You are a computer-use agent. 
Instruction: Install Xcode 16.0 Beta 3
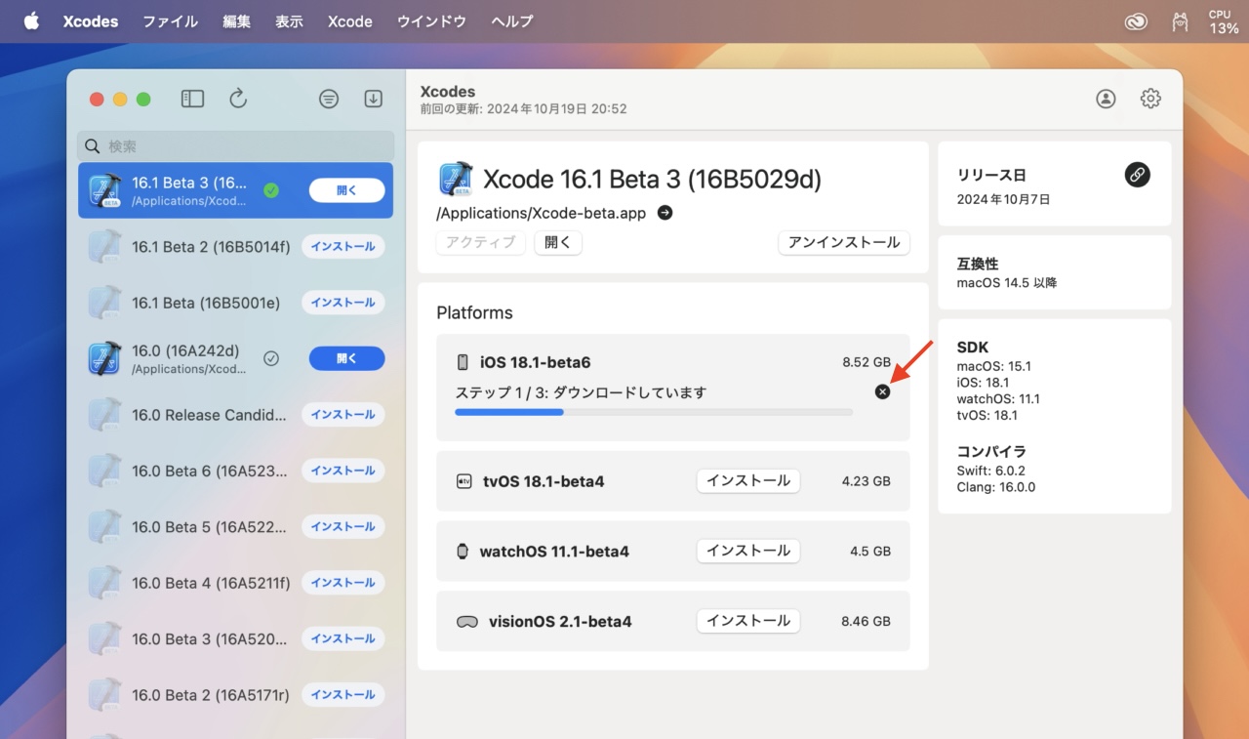click(342, 638)
